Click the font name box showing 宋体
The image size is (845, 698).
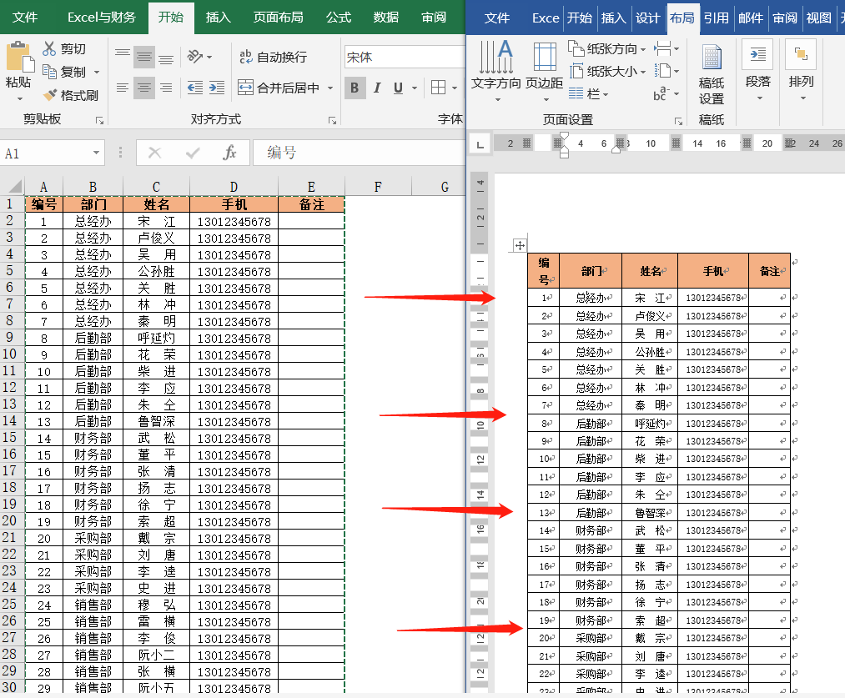point(405,57)
